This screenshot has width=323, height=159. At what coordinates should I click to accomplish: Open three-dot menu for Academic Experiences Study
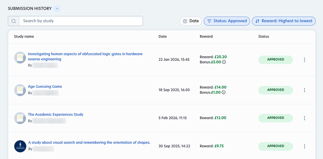pos(304,118)
